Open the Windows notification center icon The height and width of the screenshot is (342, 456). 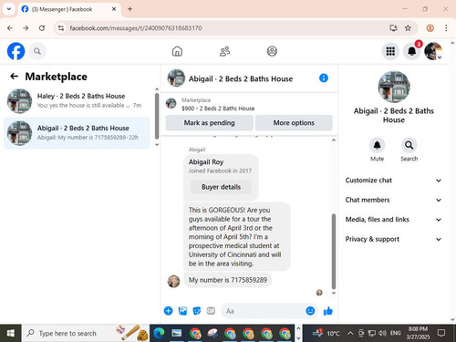(441, 333)
